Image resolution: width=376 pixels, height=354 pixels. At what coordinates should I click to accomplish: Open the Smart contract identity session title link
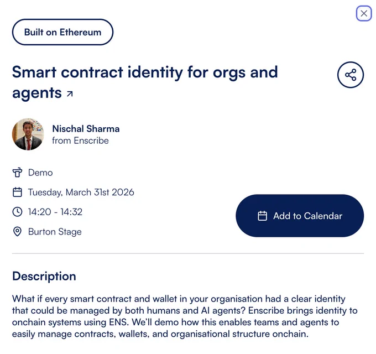[x=145, y=82]
